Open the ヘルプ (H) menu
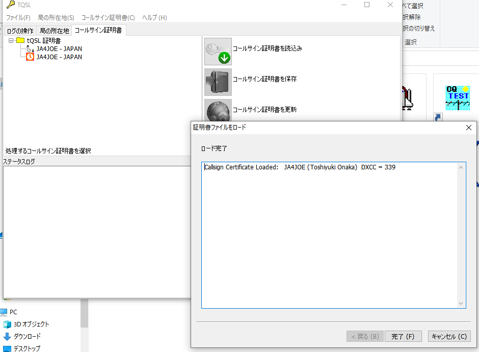 pyautogui.click(x=154, y=17)
